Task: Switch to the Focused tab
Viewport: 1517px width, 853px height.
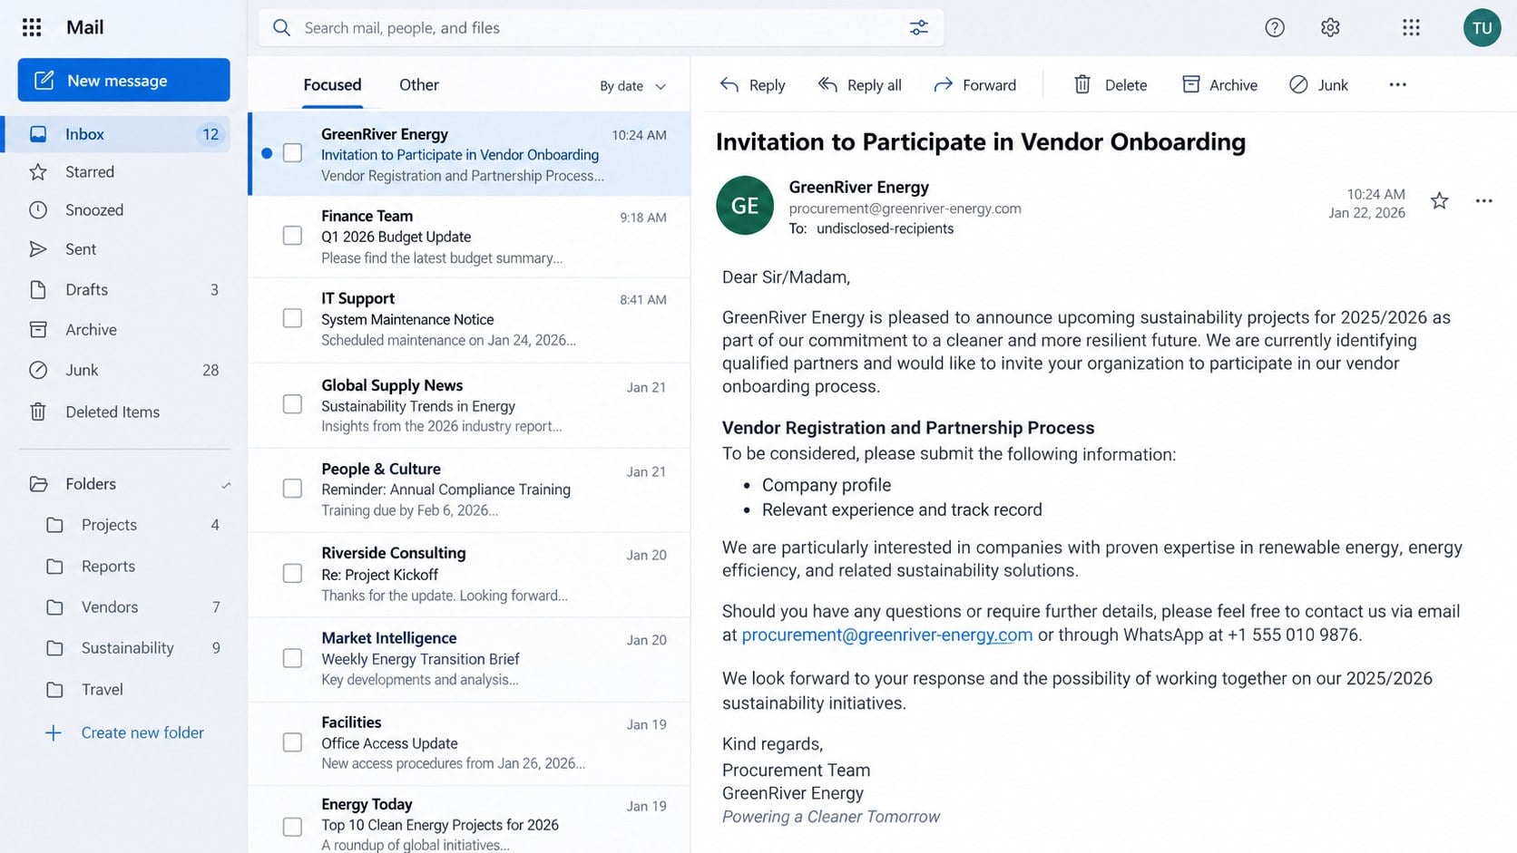Action: tap(332, 84)
